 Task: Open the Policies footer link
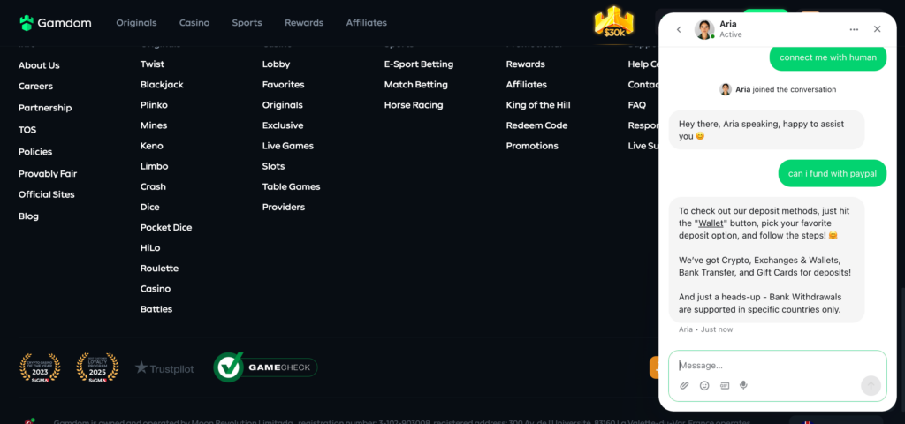click(35, 152)
